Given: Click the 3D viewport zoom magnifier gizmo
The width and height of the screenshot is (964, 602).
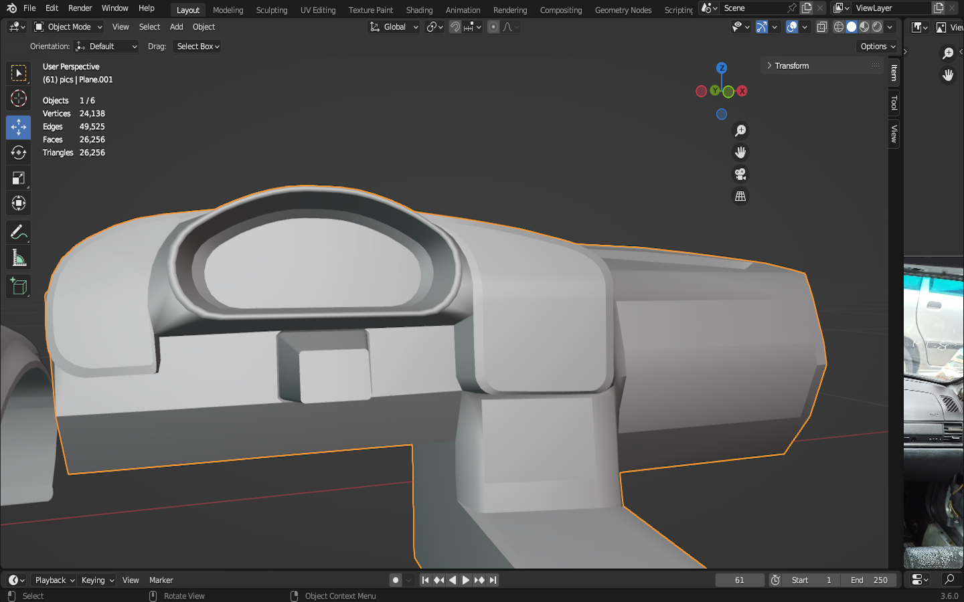Looking at the screenshot, I should pos(740,130).
